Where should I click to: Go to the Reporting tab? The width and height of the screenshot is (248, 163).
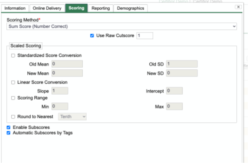(x=100, y=8)
